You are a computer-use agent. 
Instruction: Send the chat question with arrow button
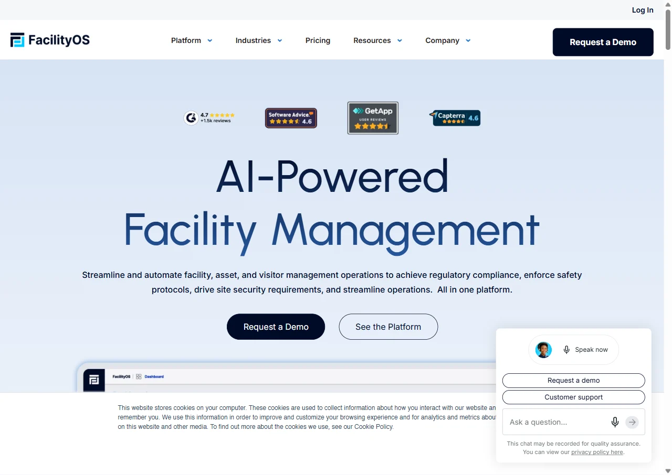point(632,422)
